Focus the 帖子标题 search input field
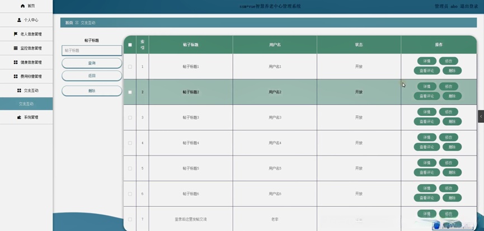This screenshot has height=231, width=484. [92, 50]
